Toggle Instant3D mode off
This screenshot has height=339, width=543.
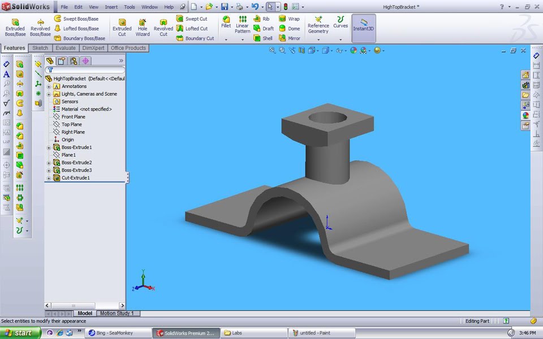tap(364, 28)
